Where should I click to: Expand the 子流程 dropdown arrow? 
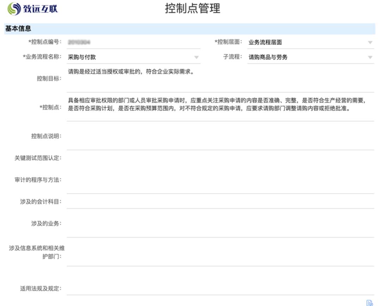[x=370, y=57]
